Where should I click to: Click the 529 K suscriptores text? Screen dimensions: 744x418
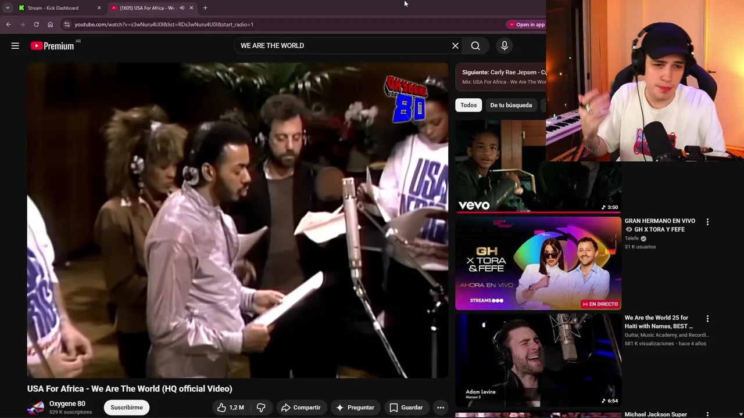point(70,412)
